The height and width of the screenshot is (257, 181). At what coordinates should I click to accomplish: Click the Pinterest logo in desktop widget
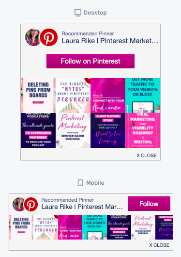tap(49, 37)
